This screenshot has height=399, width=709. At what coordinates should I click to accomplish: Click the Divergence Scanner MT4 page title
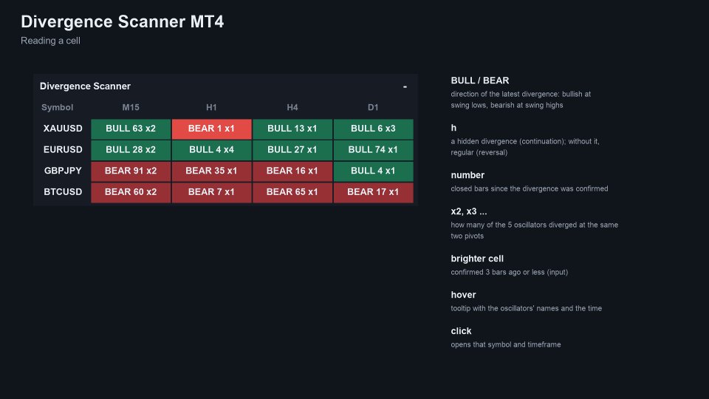pyautogui.click(x=123, y=21)
